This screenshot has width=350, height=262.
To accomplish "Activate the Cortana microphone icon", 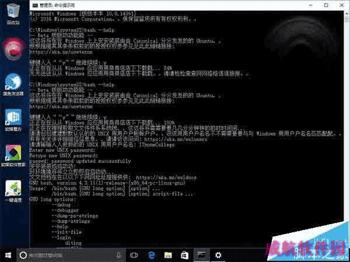I will click(x=119, y=255).
